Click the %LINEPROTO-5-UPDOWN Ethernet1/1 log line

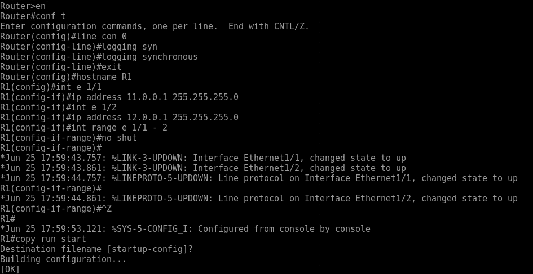259,178
